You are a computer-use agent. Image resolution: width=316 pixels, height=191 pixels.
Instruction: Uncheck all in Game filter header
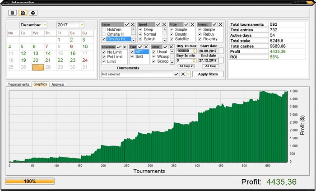(133, 24)
